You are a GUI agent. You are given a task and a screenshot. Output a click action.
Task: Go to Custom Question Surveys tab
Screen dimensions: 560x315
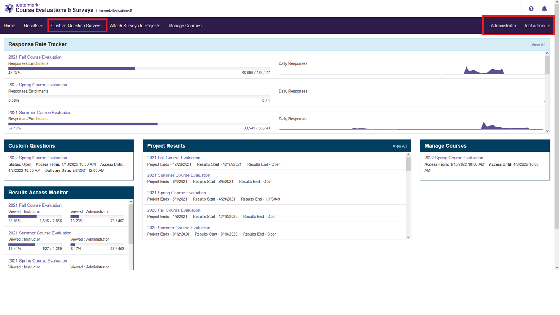point(76,26)
